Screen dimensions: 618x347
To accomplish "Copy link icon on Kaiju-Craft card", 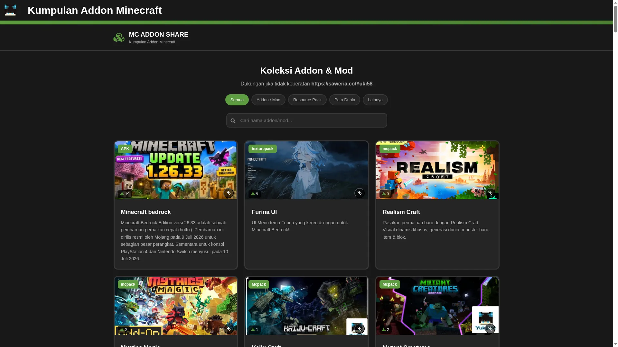I will point(360,329).
